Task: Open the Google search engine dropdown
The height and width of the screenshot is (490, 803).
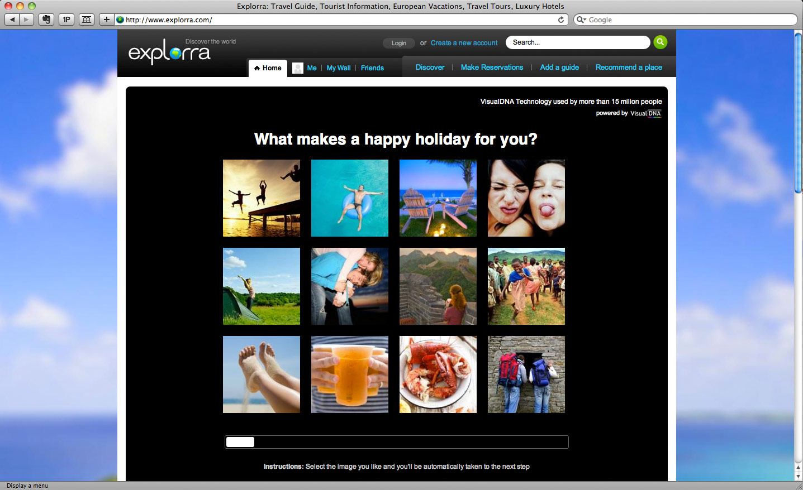Action: point(582,20)
